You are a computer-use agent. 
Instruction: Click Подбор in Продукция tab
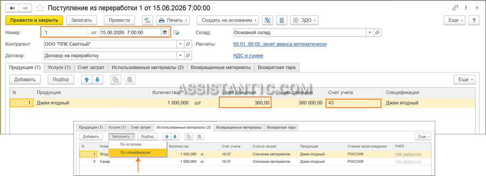point(61,80)
